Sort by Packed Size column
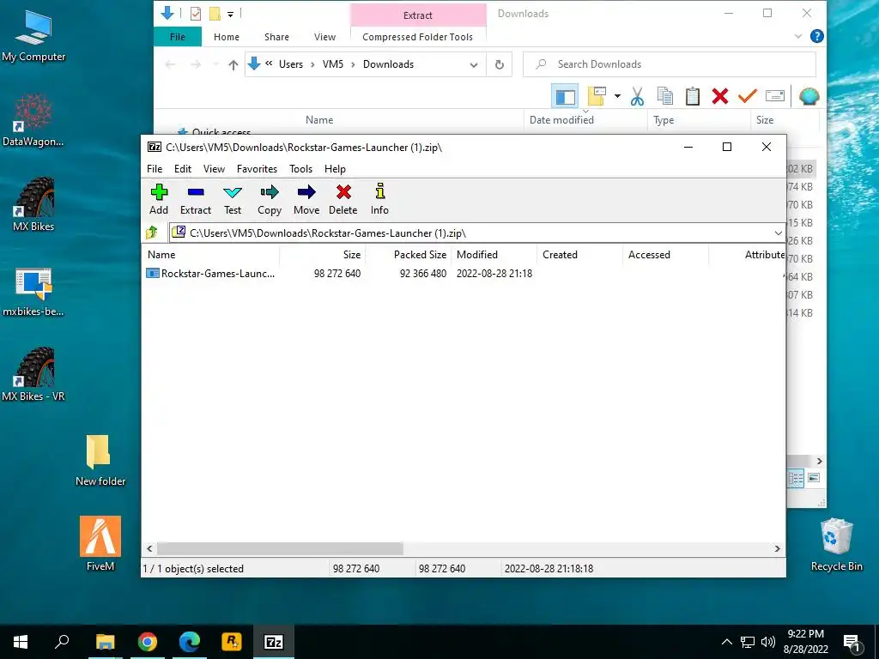The height and width of the screenshot is (659, 879). 409,254
